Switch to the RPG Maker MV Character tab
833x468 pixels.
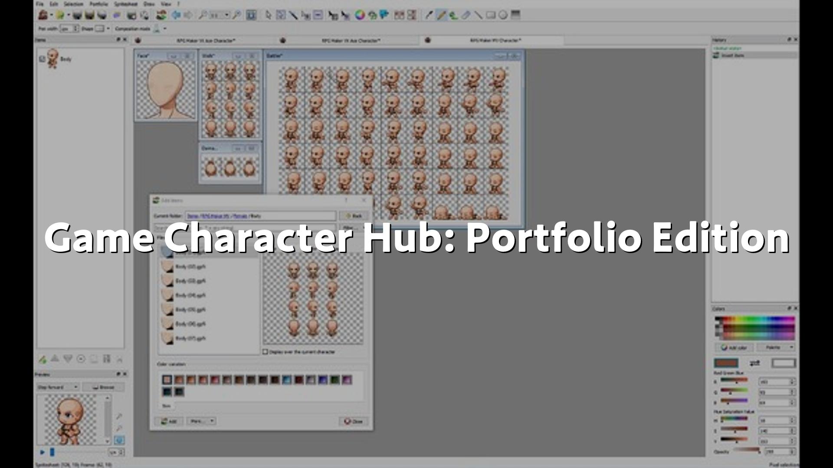[x=492, y=40]
